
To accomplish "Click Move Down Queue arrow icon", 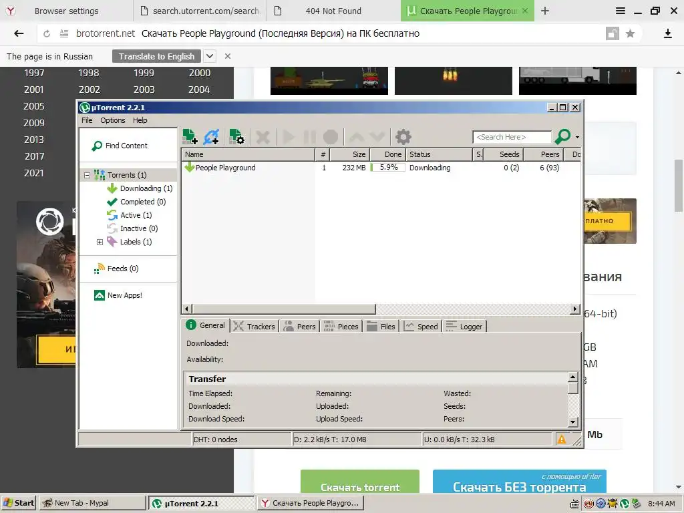I will pyautogui.click(x=377, y=137).
